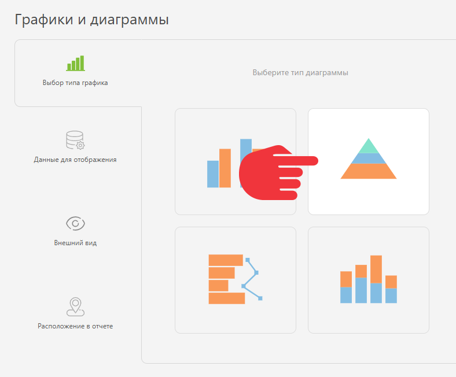Go to 'Данные для отображения' step
The image size is (456, 377).
[75, 160]
